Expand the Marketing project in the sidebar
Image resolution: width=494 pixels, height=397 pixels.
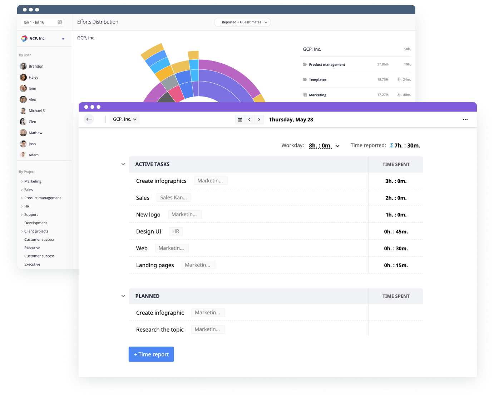[x=21, y=181]
